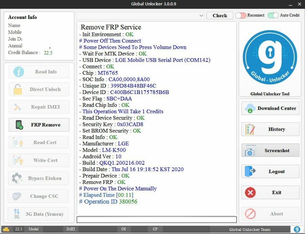305x234 pixels.
Task: Click the Bypass Etoken button
Action: click(39, 178)
